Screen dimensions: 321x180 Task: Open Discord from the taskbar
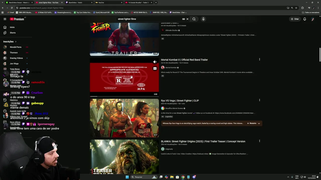coord(194,177)
